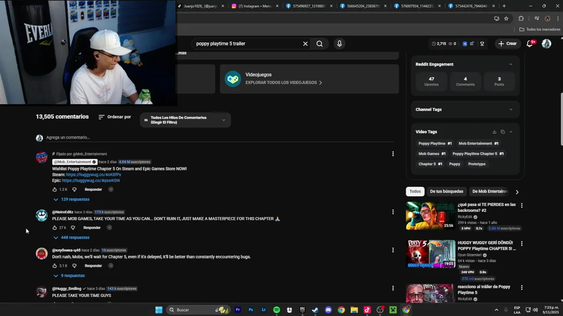Dislike the Mob_Entertainment pinned comment
This screenshot has height=316, width=563.
tap(74, 190)
